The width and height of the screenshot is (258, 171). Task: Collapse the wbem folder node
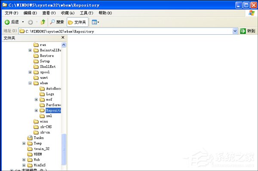pos(30,83)
